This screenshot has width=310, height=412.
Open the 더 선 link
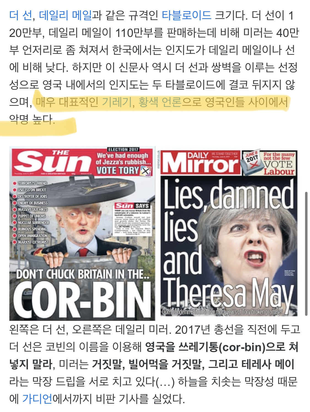(21, 15)
